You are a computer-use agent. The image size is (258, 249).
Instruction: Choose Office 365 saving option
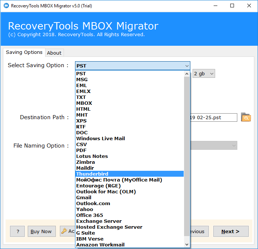pyautogui.click(x=130, y=215)
